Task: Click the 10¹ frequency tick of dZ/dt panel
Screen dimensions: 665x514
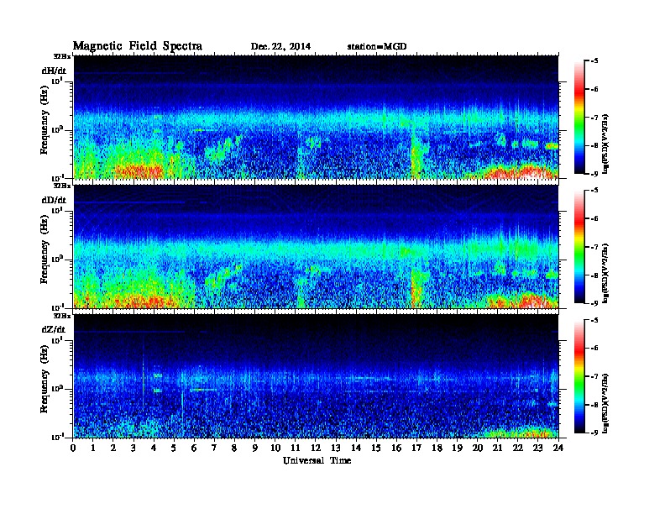Action: click(x=58, y=340)
